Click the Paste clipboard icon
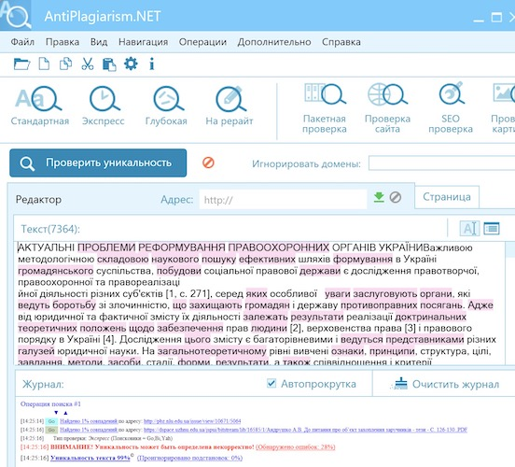This screenshot has height=467, width=515. (x=109, y=64)
